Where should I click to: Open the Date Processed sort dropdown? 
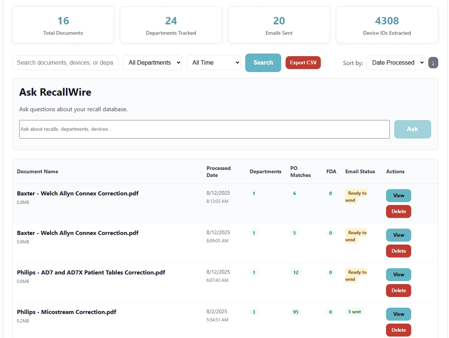395,63
